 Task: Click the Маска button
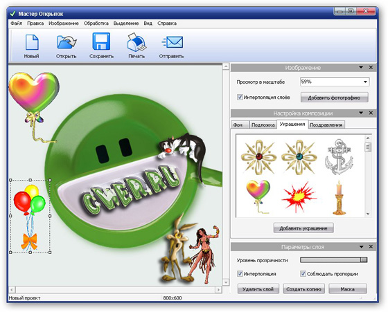(347, 289)
